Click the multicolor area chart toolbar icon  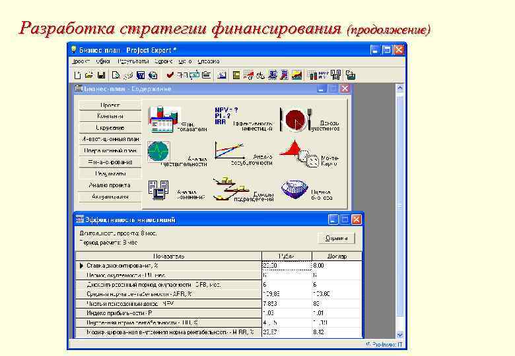(296, 75)
